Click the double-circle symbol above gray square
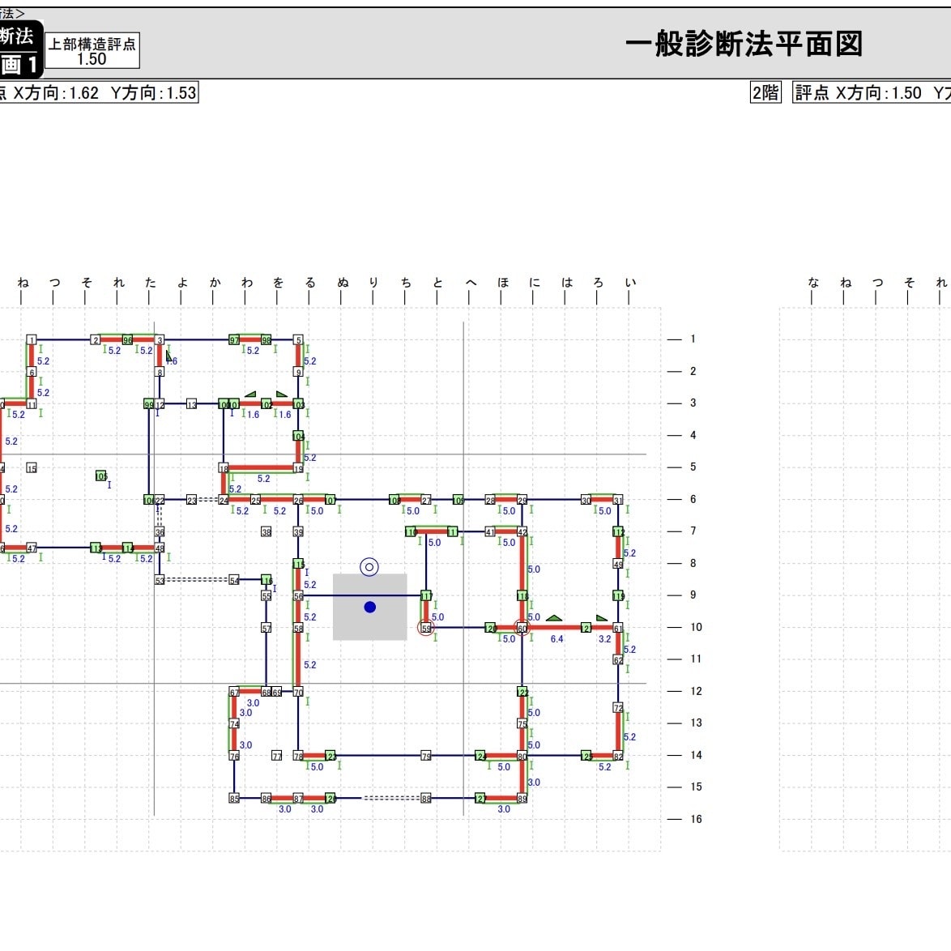951x951 pixels. pyautogui.click(x=369, y=567)
